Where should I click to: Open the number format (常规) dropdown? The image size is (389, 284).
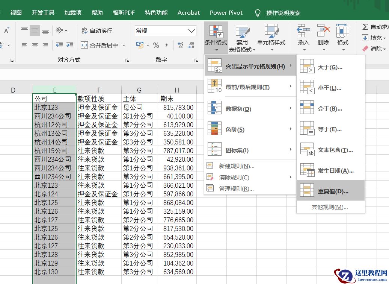192,31
